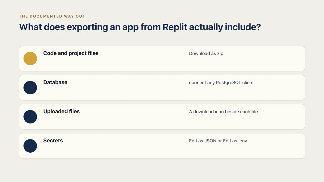Viewport: 324px width, 182px height.
Task: Click 'THE DOCUMENTED WAY OUT' overline label
Action: point(52,16)
